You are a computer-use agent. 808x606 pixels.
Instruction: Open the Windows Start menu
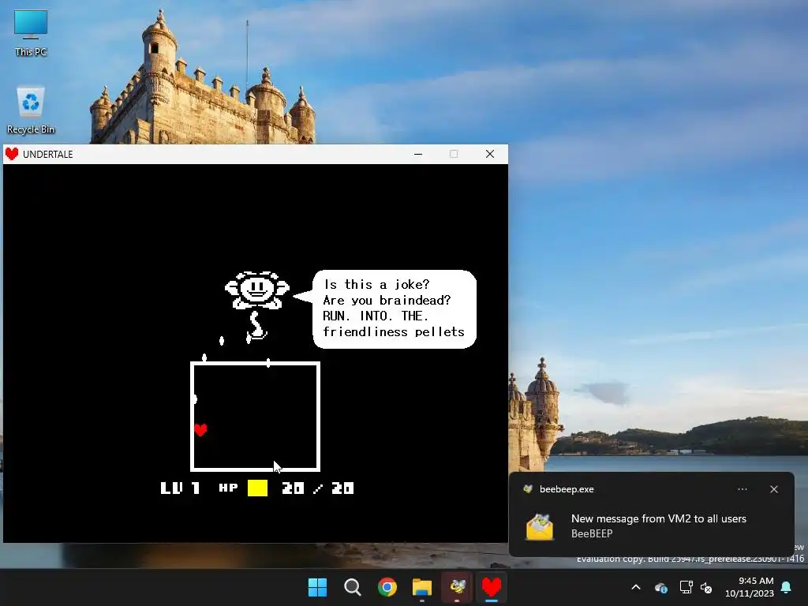coord(317,587)
